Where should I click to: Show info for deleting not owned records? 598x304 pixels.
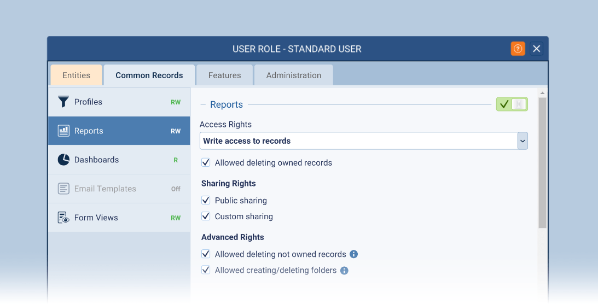pos(353,254)
